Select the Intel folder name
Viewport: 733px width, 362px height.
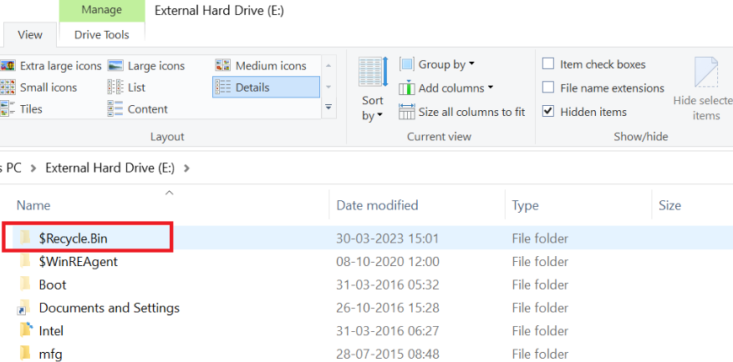51,331
